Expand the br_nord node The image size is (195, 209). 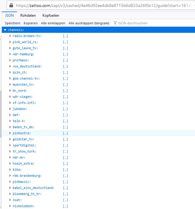point(10,91)
